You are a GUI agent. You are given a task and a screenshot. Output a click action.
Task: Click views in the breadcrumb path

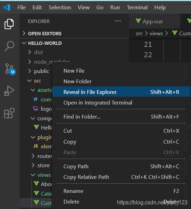156,33
